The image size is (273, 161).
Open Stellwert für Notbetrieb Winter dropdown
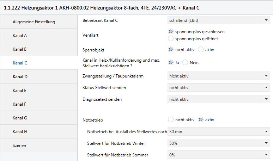point(218,143)
